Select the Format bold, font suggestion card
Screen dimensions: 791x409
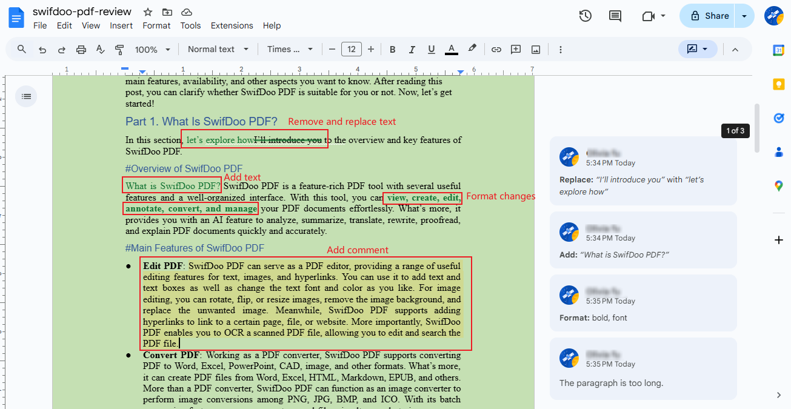pos(643,303)
